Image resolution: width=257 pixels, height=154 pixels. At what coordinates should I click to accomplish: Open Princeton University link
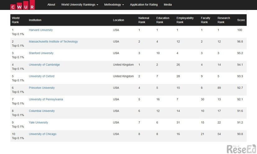[42, 88]
